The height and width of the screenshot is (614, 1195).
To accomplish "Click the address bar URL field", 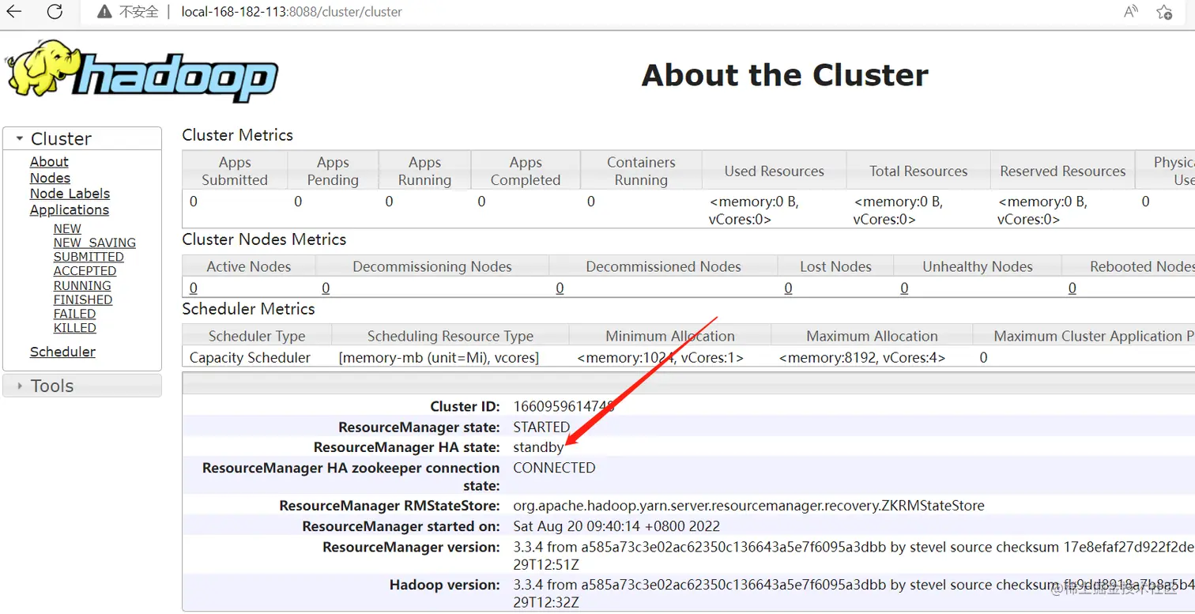I will (292, 12).
